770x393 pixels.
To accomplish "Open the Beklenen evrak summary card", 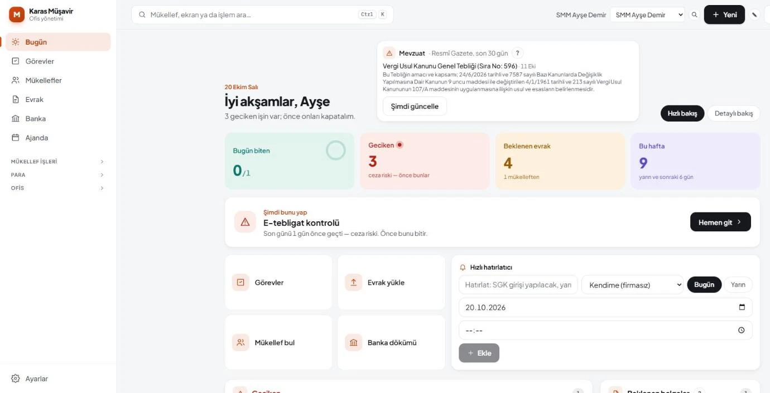I will click(x=560, y=161).
